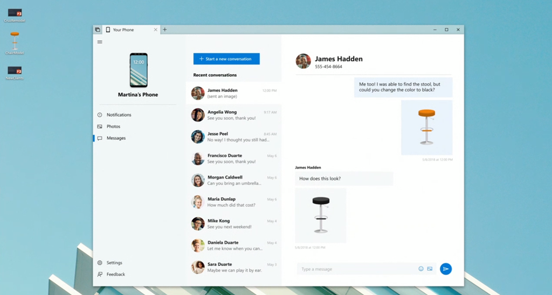Image resolution: width=552 pixels, height=295 pixels.
Task: Open Morgan Caldwell conversation
Action: (234, 180)
